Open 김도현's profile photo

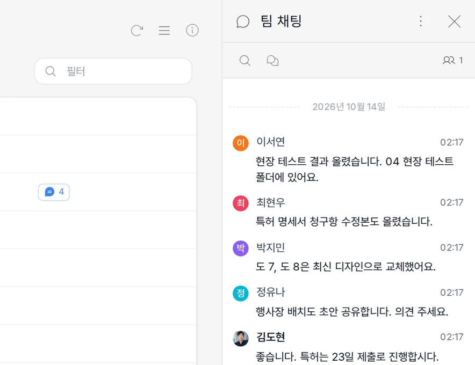coord(241,338)
